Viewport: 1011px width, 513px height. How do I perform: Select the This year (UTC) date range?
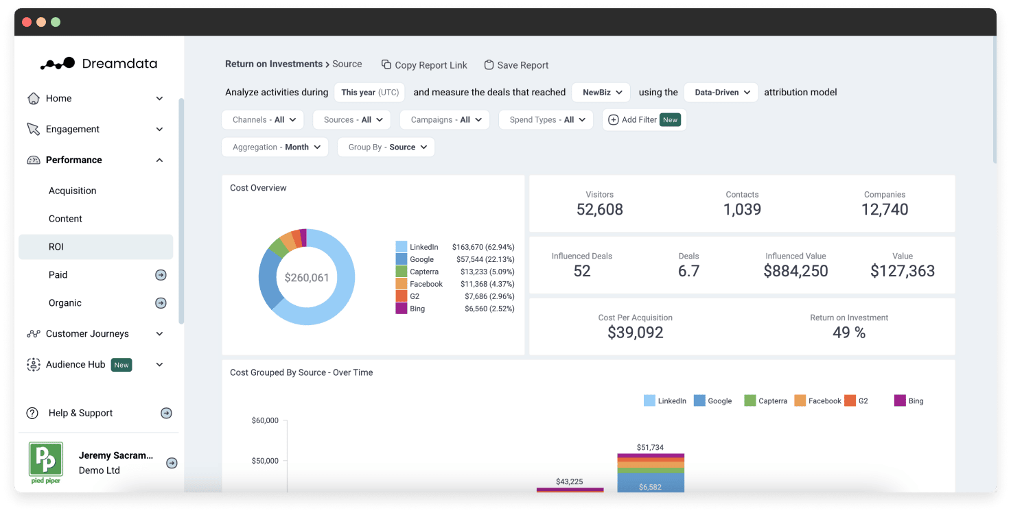tap(370, 92)
